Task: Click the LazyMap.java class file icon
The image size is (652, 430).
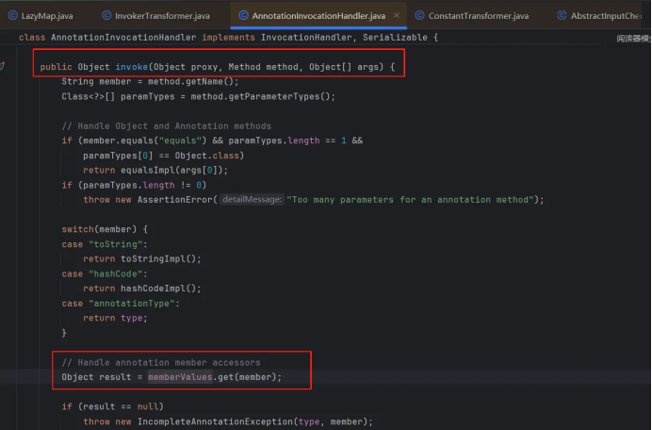Action: pyautogui.click(x=10, y=16)
